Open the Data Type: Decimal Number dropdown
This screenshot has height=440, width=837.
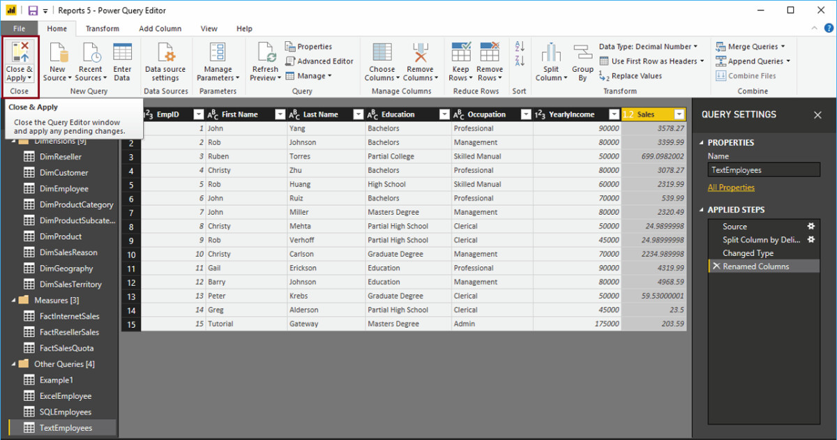coord(648,47)
